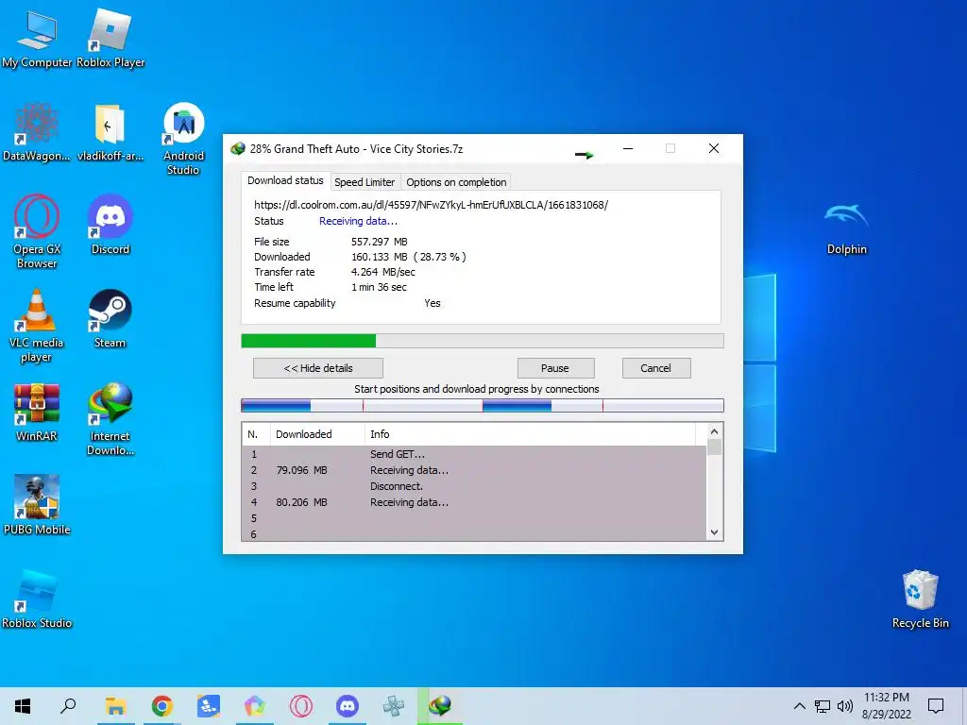
Task: Open the taskbar clock and date
Action: coord(886,706)
